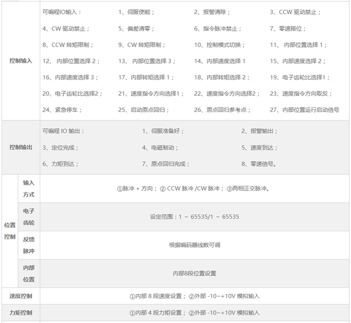Screen dimensions: 351x323
Task: Click the 设定范围 1~65535 text
Action: [x=194, y=217]
